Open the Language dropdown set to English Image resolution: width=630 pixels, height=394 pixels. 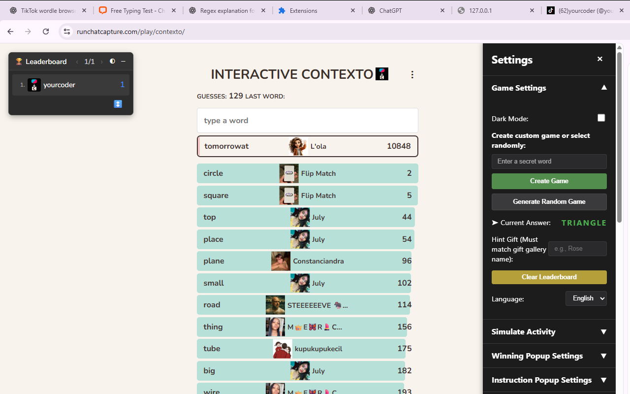click(586, 298)
